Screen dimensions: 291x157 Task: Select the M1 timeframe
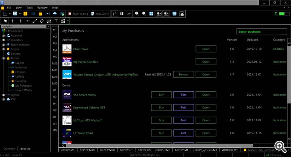55,30
